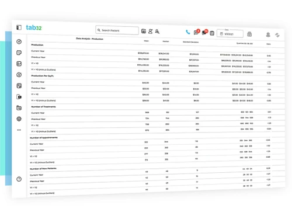Click Current Year under Number of Appointments
The image size is (292, 219).
(36, 144)
